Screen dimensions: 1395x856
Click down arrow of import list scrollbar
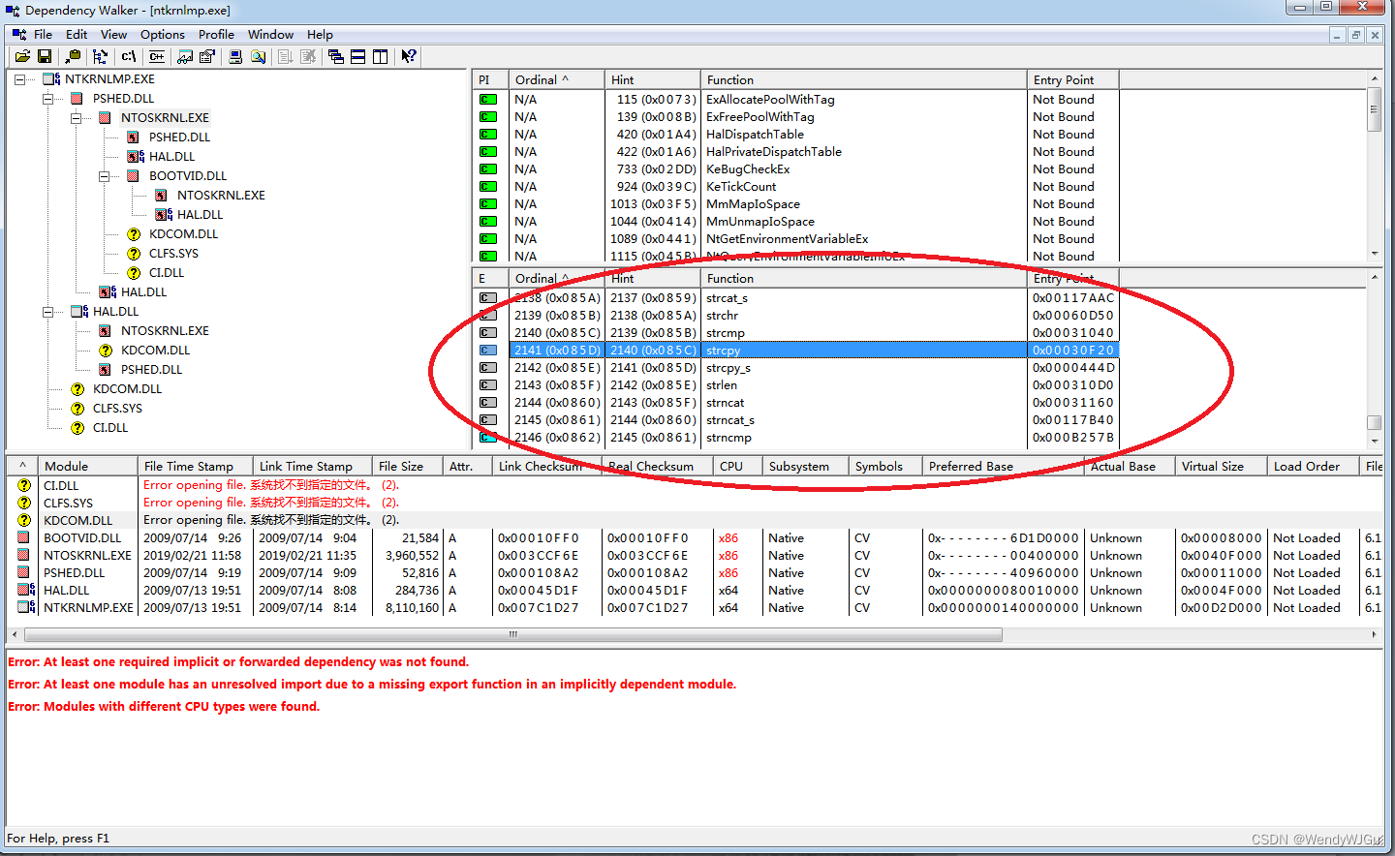point(1374,254)
